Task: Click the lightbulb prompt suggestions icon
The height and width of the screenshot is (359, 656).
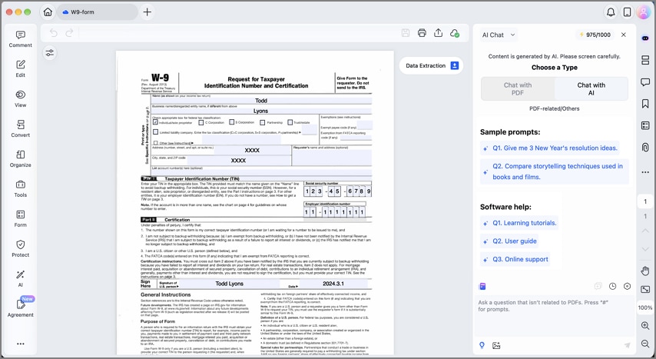Action: (482, 345)
